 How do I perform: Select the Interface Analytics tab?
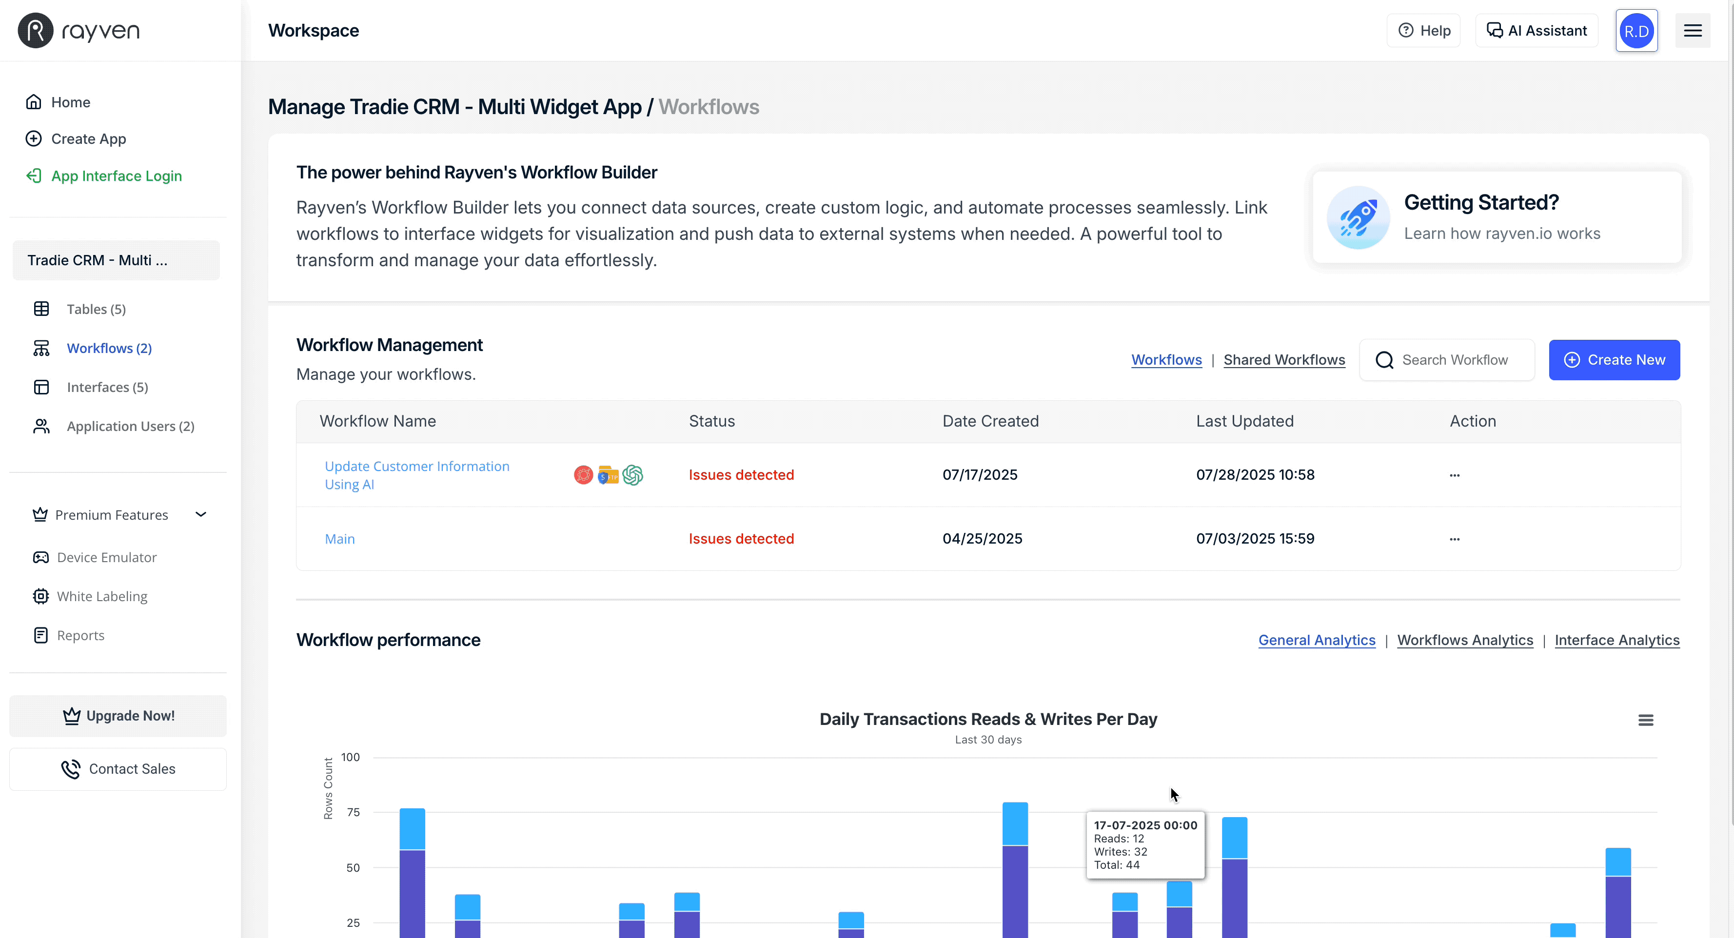tap(1617, 640)
